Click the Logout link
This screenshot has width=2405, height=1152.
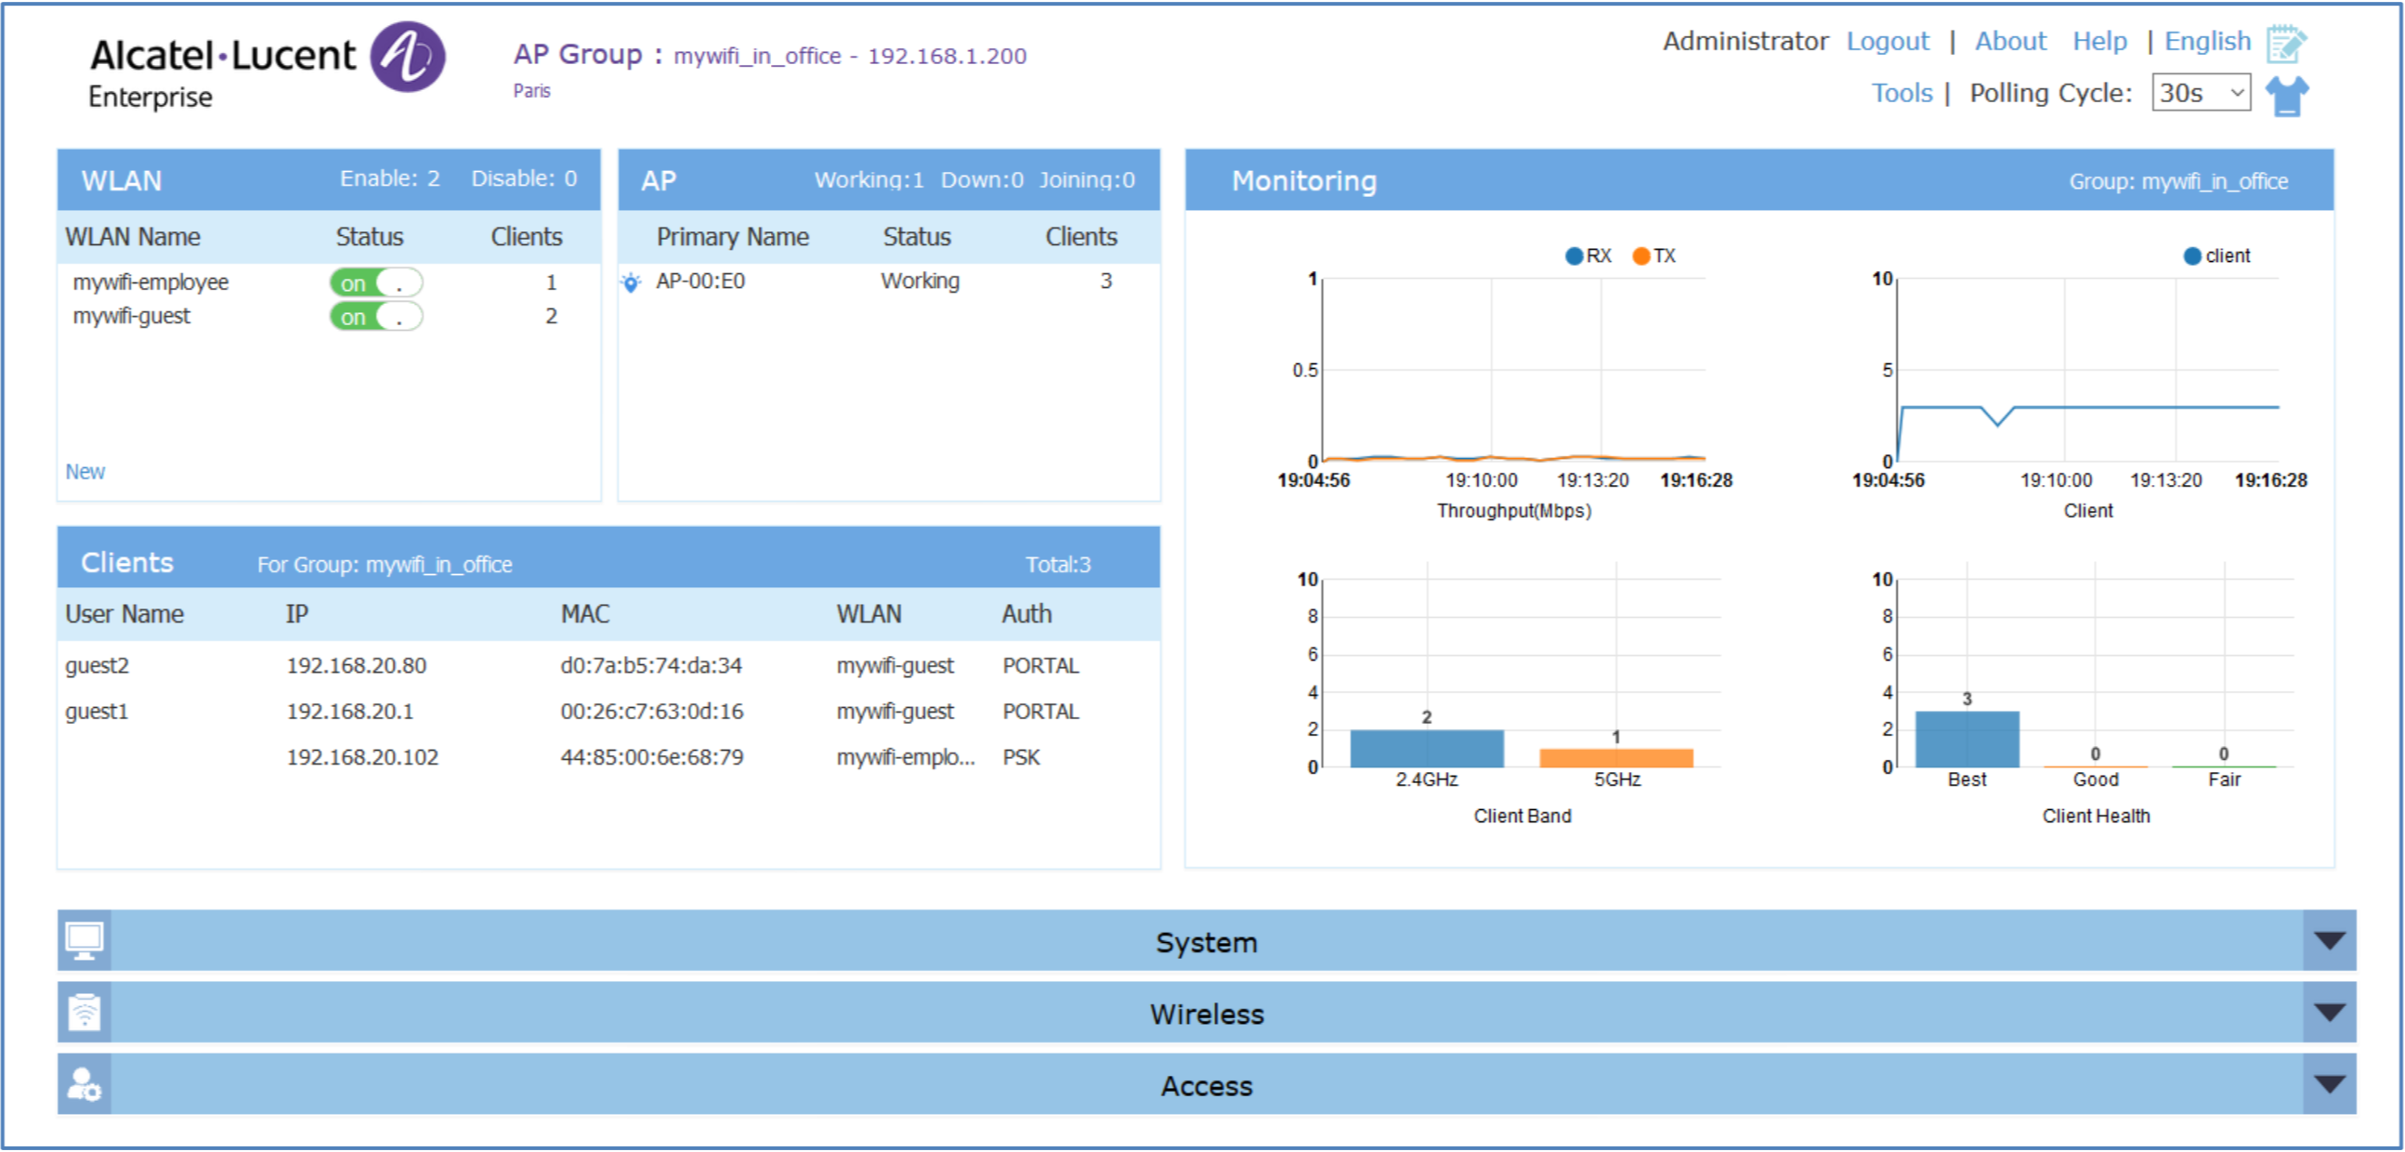click(1887, 41)
